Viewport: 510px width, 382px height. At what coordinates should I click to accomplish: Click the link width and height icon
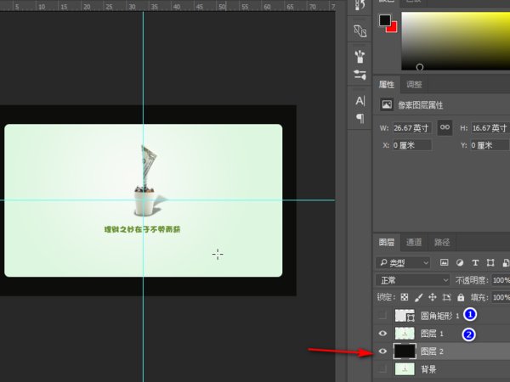[445, 127]
